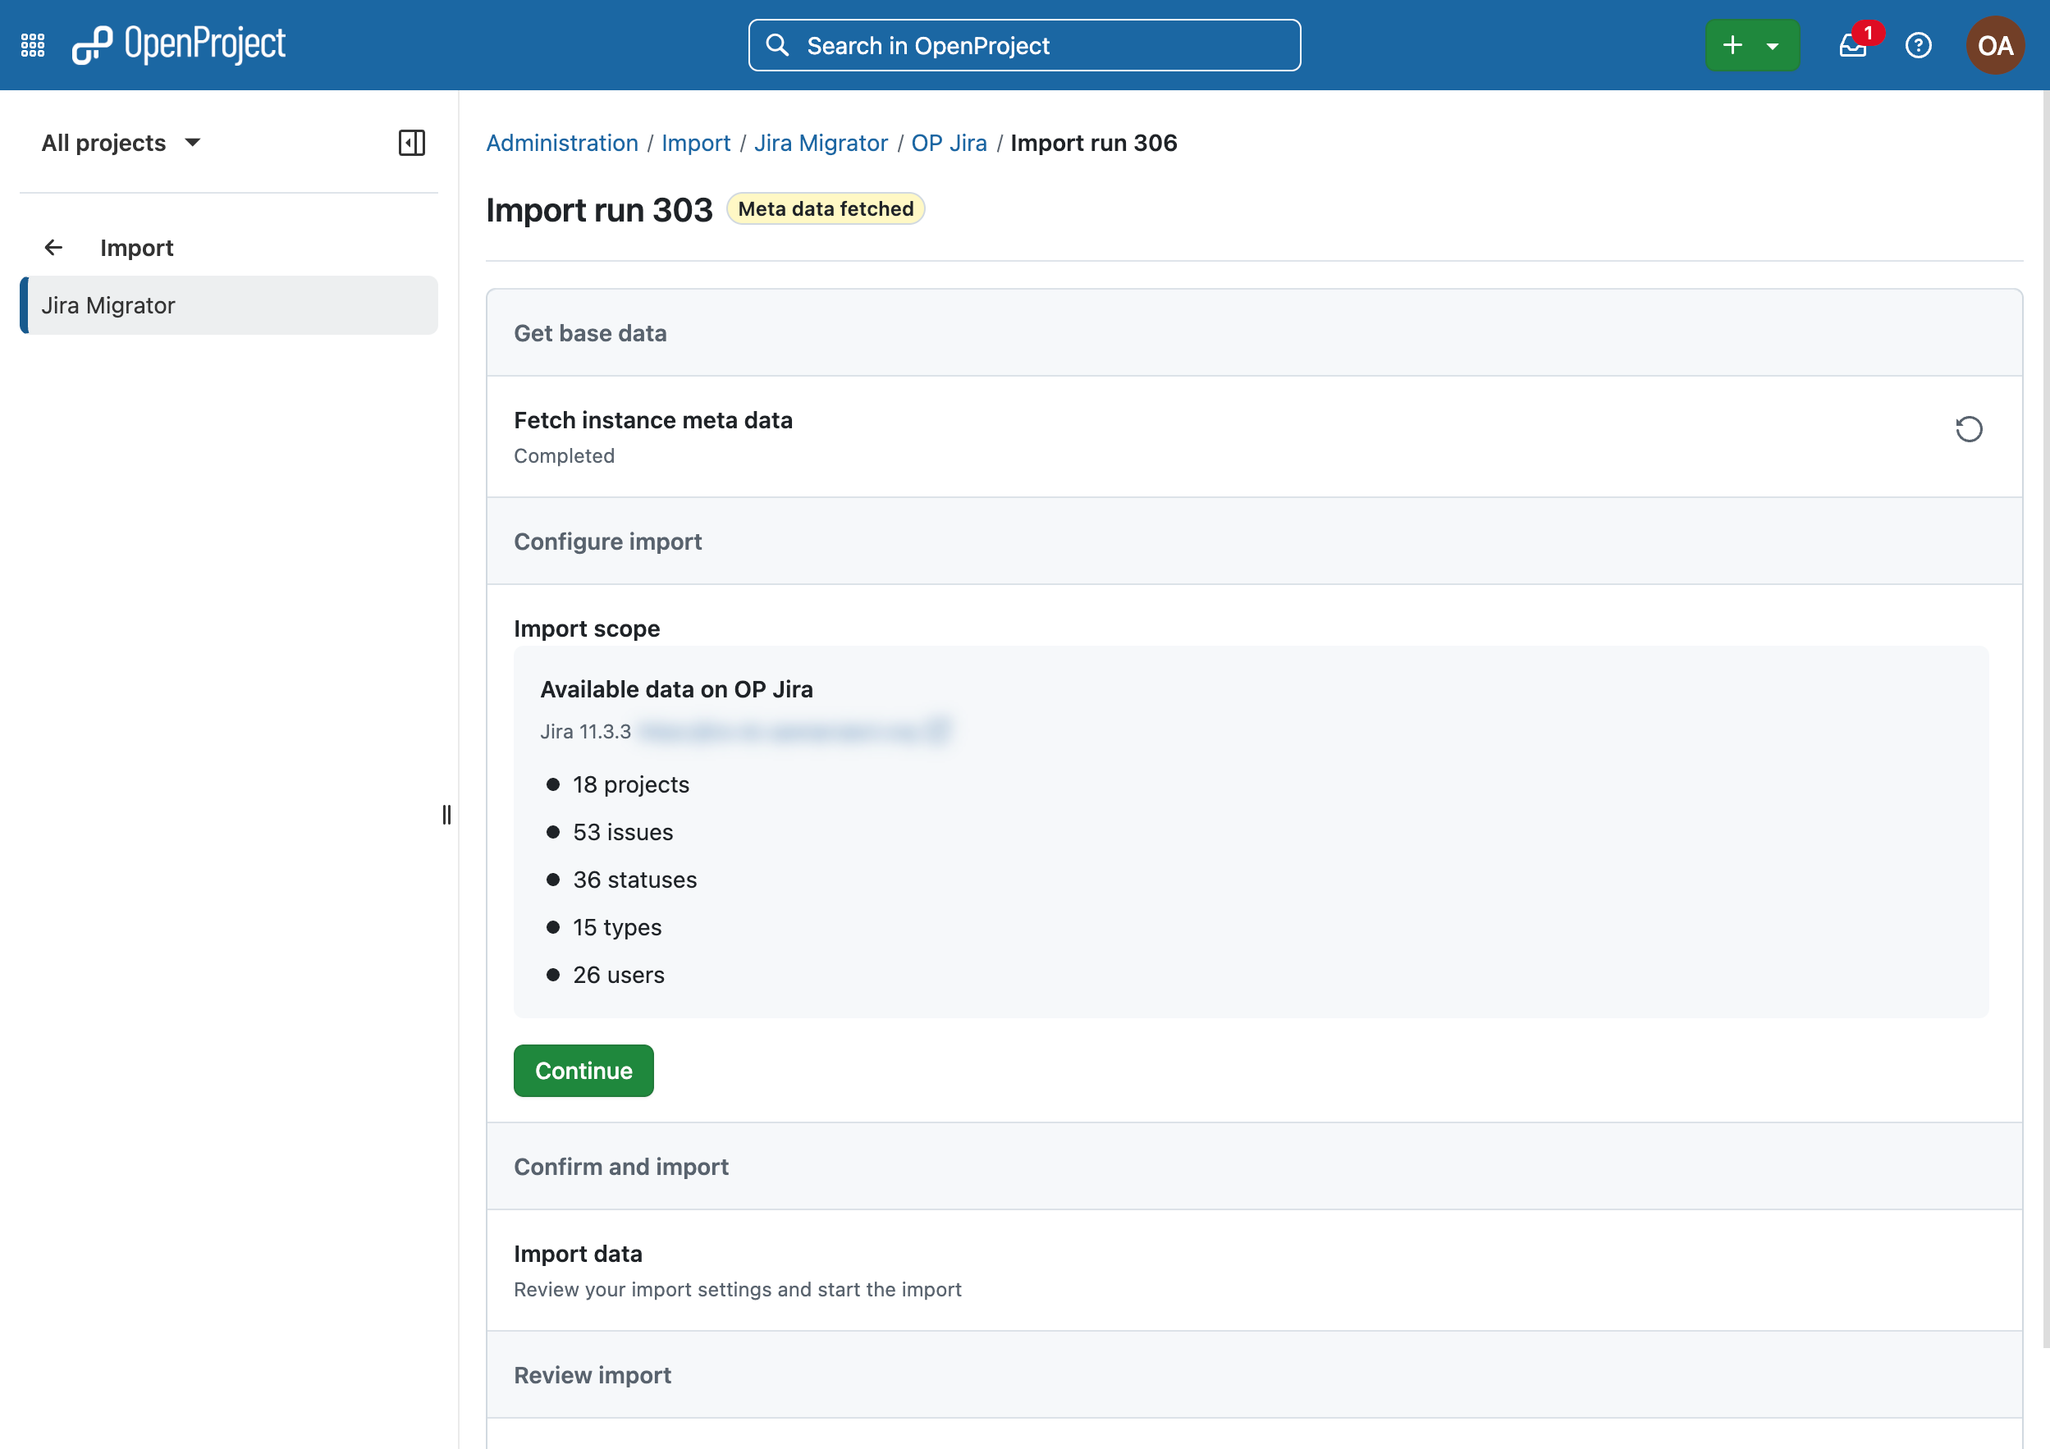Click the 'Available data on OP Jira' heading

point(676,689)
